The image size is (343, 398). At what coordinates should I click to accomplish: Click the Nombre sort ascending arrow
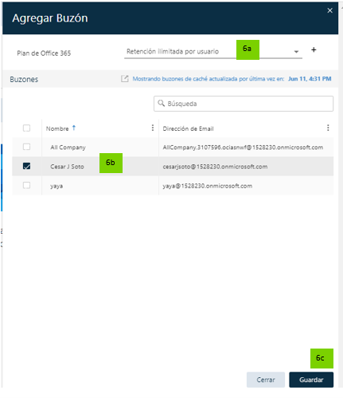(x=74, y=128)
